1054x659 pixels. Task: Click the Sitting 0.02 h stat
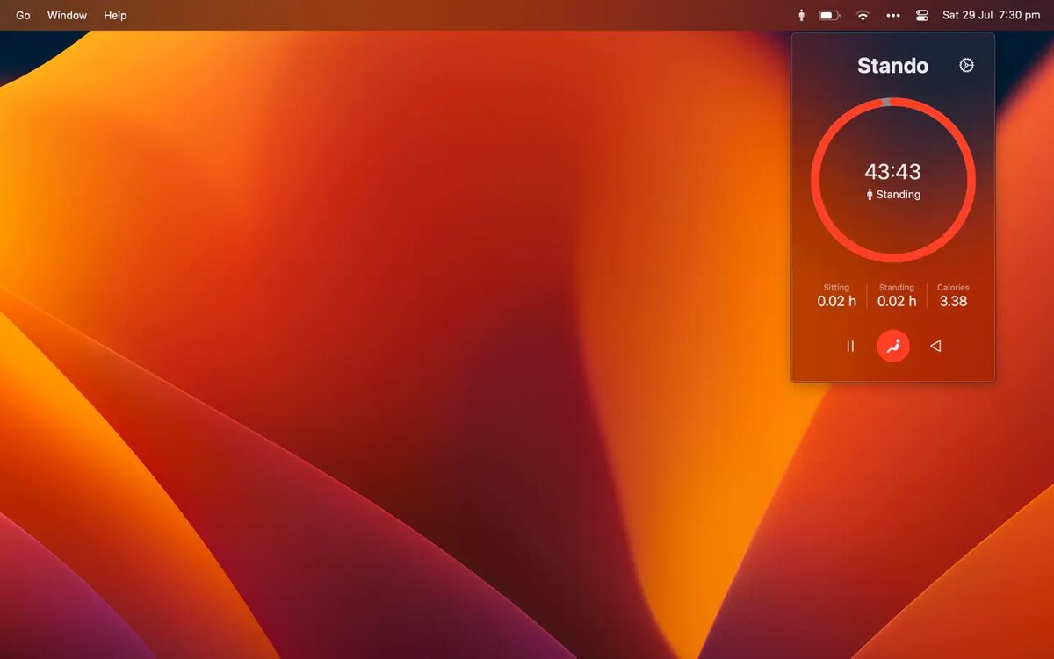[836, 296]
